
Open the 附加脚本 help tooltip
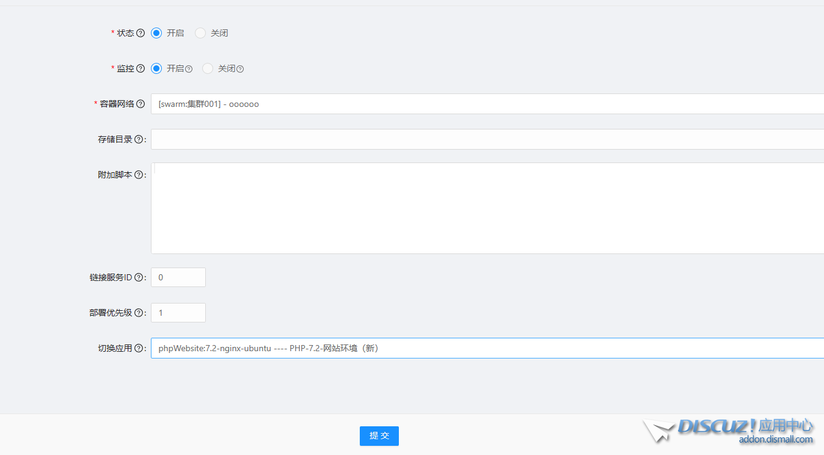pos(139,175)
